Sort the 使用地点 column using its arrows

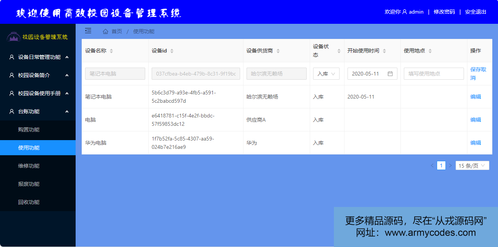(x=430, y=51)
